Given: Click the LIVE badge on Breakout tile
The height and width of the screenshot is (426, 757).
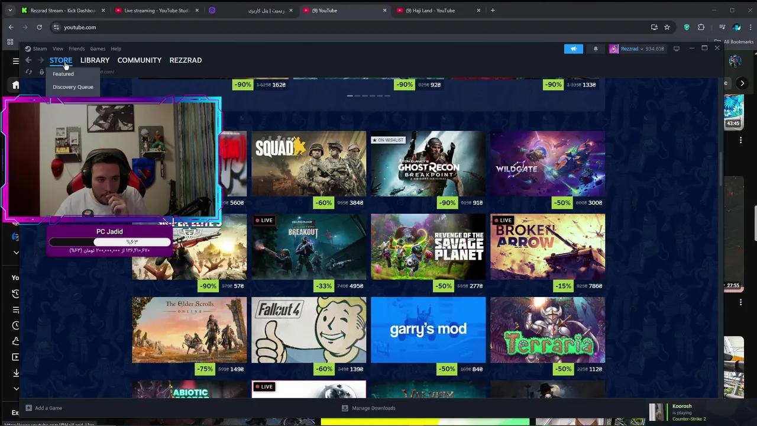Looking at the screenshot, I should click(263, 220).
